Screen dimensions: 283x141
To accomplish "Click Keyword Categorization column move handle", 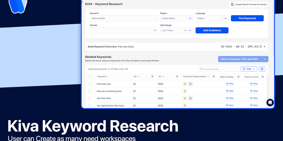I will pos(214,77).
